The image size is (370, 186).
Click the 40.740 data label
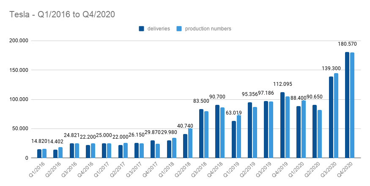(x=185, y=126)
